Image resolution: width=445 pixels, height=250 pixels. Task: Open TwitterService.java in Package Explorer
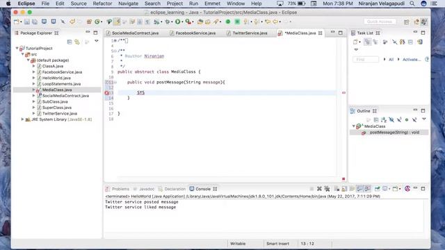(x=60, y=113)
